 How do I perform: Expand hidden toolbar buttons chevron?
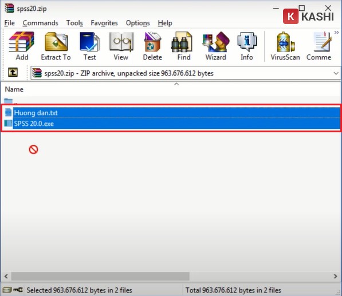336,33
